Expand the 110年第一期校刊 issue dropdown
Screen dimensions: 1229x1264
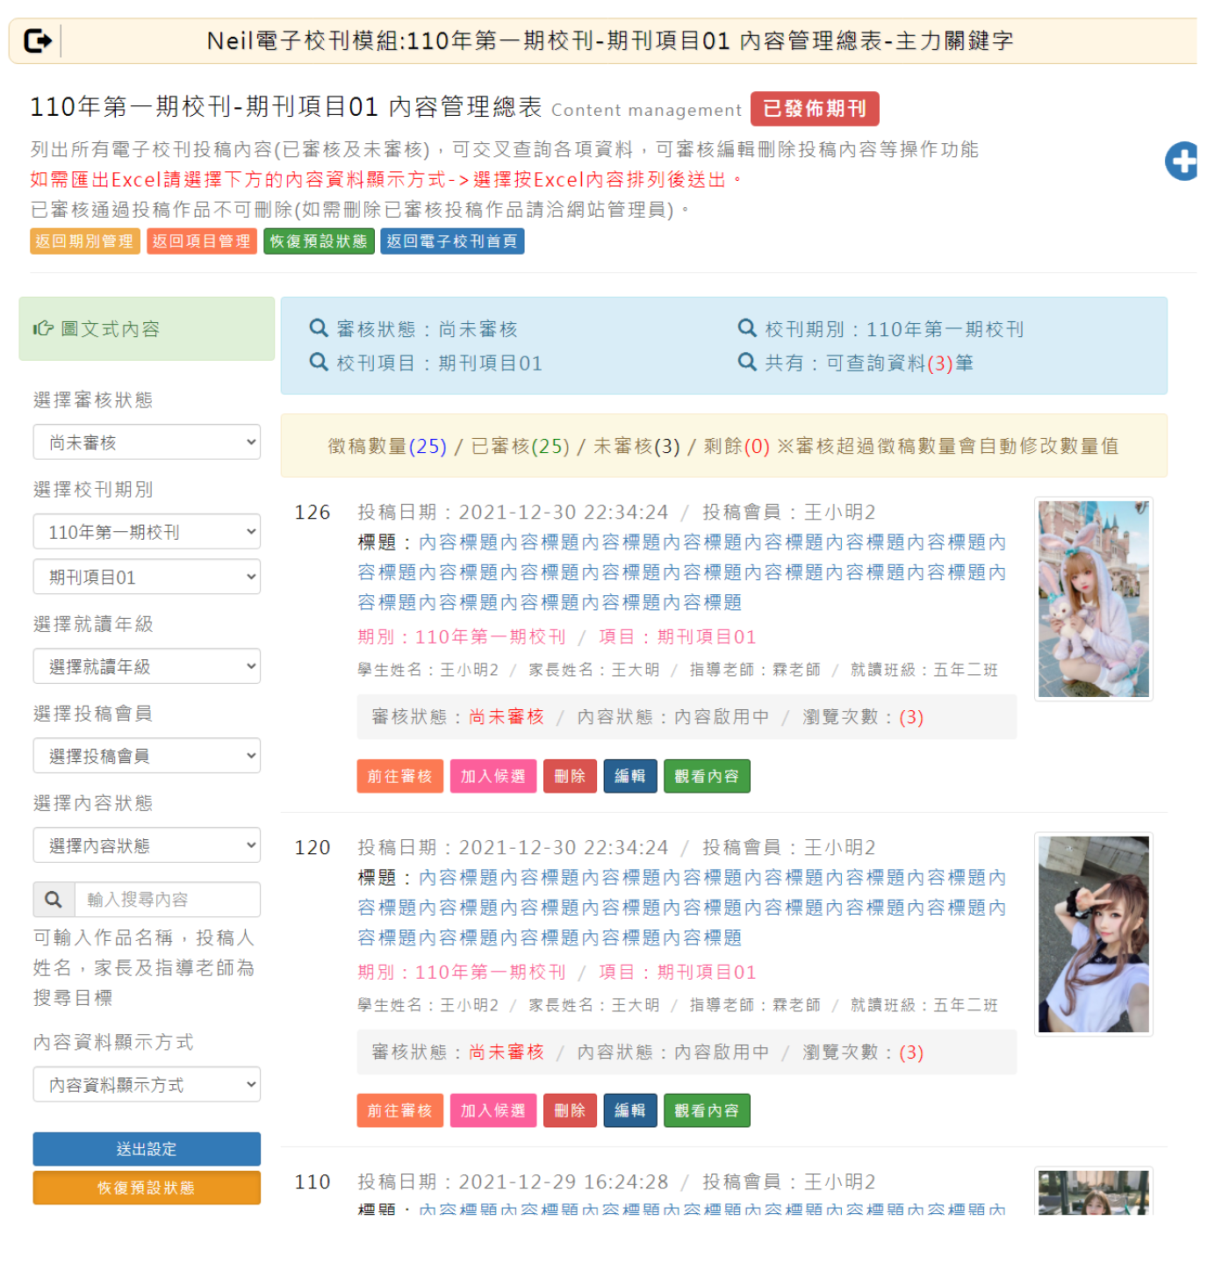(x=147, y=532)
